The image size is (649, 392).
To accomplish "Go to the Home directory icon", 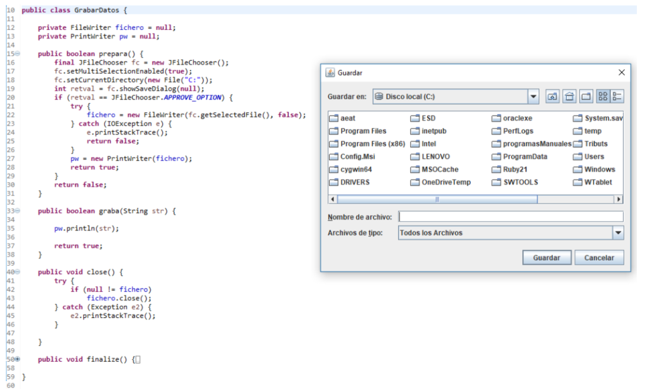I will click(569, 96).
